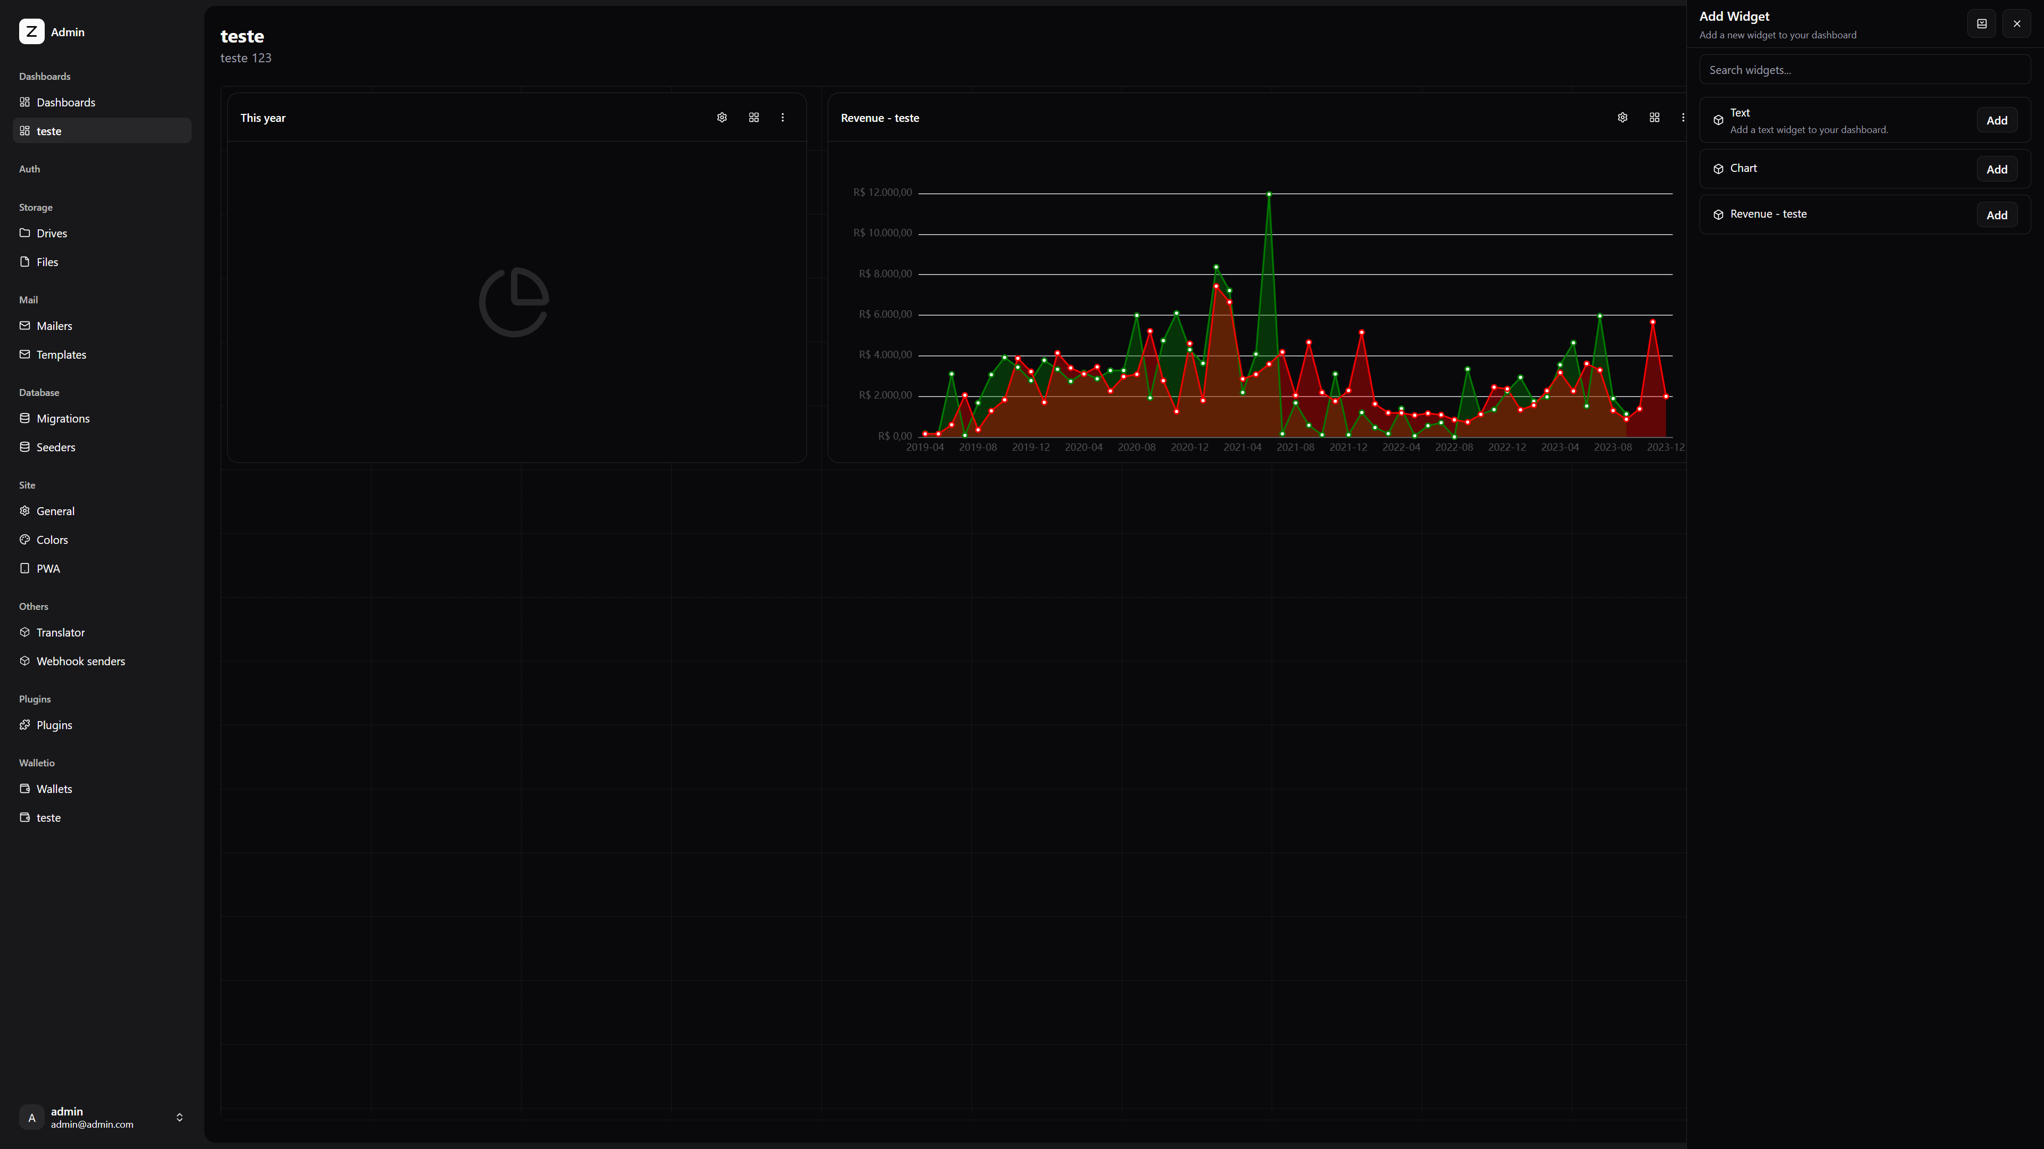Image resolution: width=2044 pixels, height=1149 pixels.
Task: Select teste dashboard in sidebar
Action: 102,131
